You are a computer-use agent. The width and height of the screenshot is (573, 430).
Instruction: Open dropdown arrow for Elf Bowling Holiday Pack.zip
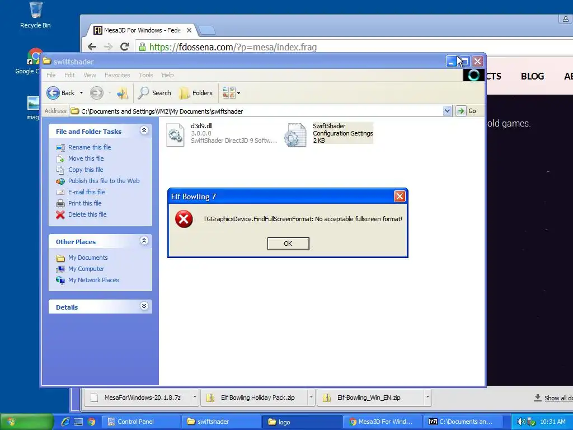click(311, 397)
